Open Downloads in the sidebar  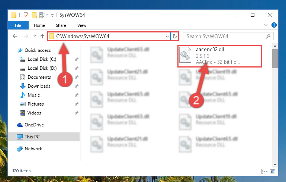click(39, 86)
